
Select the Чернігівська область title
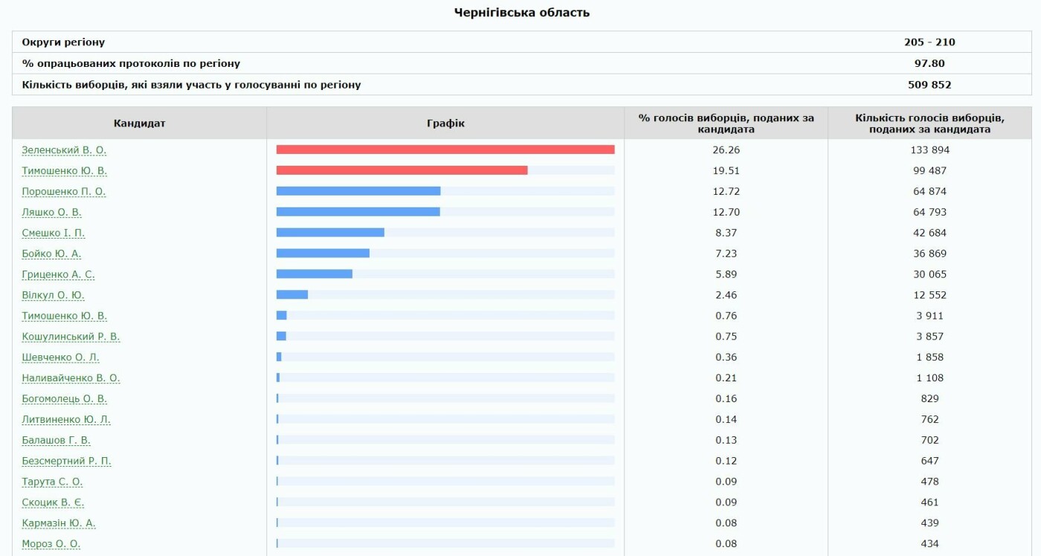[522, 13]
